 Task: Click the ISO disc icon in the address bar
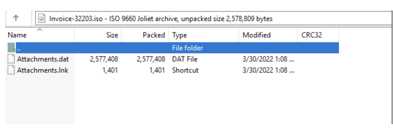click(42, 19)
